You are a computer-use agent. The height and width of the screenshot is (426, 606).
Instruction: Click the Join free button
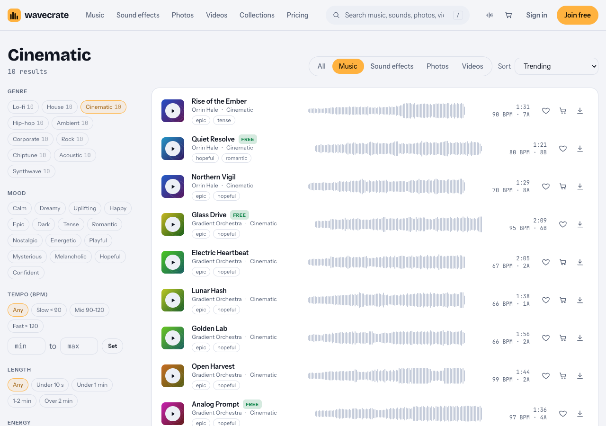coord(578,15)
